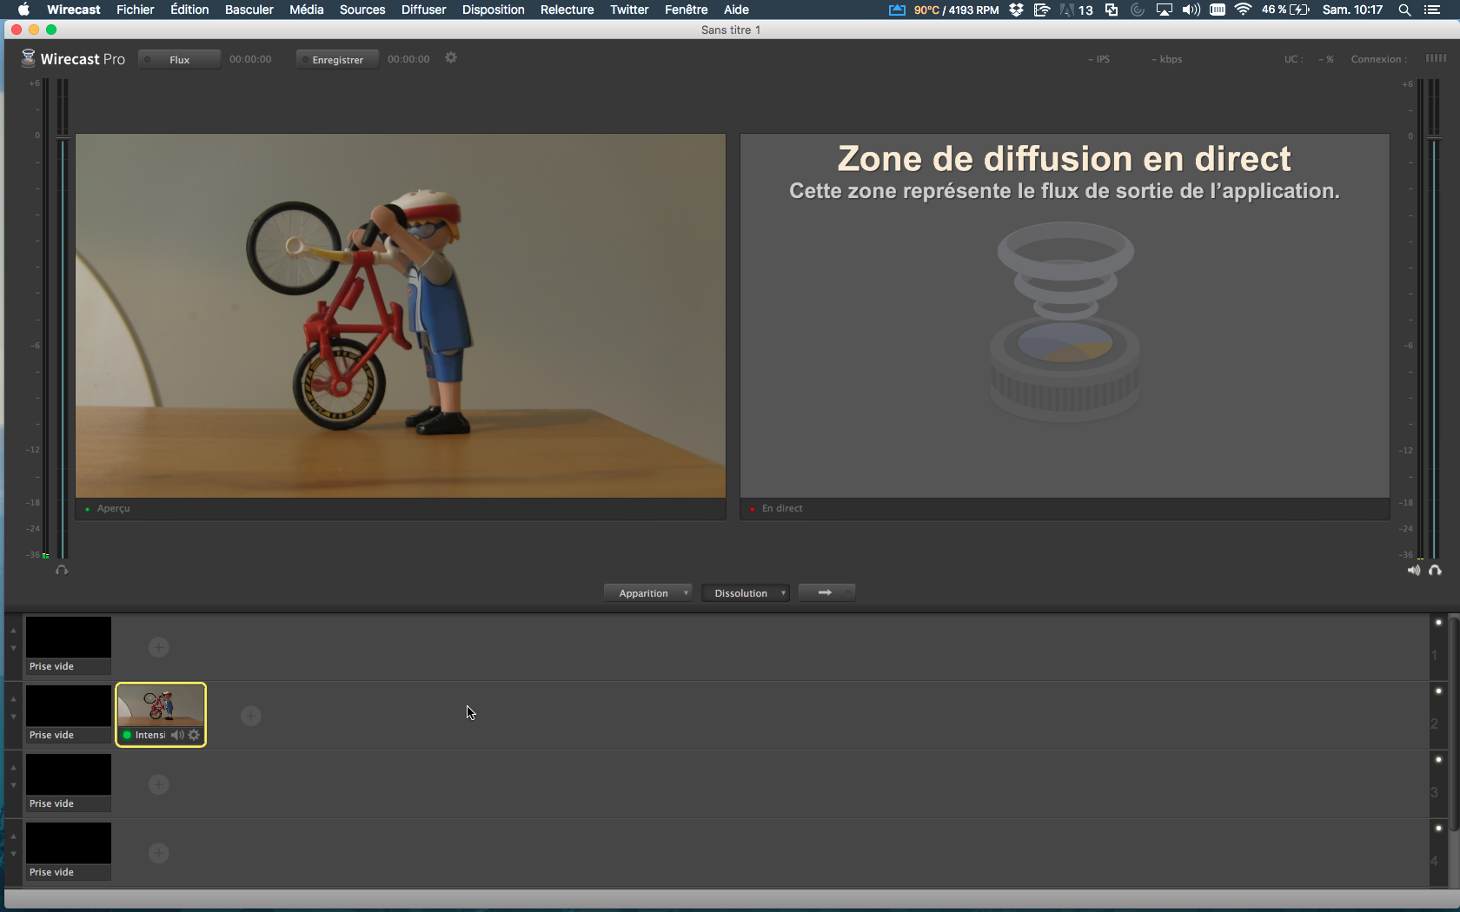This screenshot has height=912, width=1460.
Task: Toggle visibility dot for layer 1
Action: point(1438,623)
